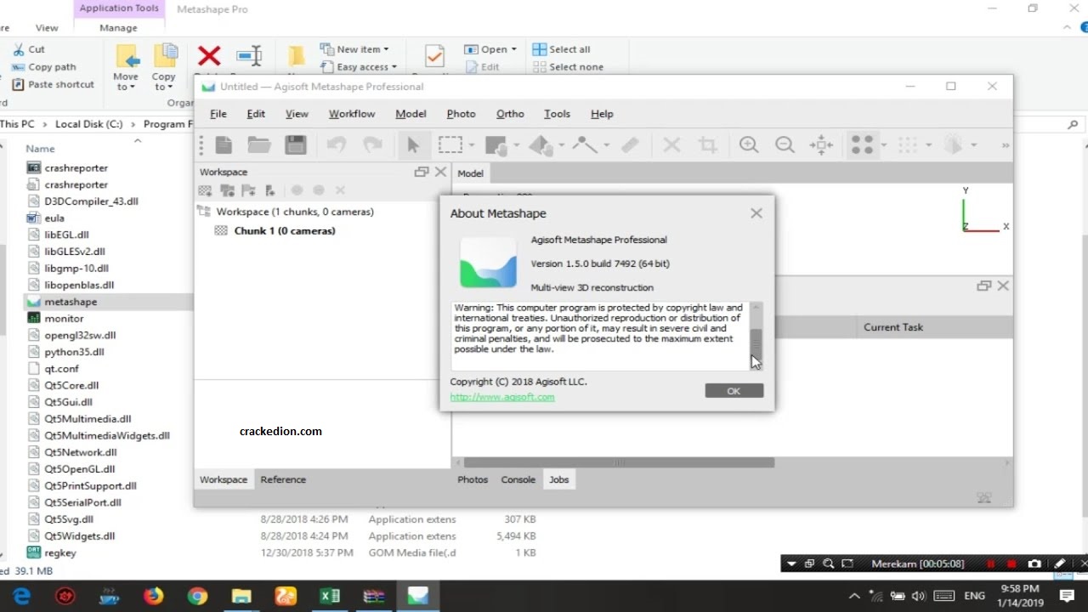
Task: Click the Rename icon in Explorer ribbon
Action: 249,56
